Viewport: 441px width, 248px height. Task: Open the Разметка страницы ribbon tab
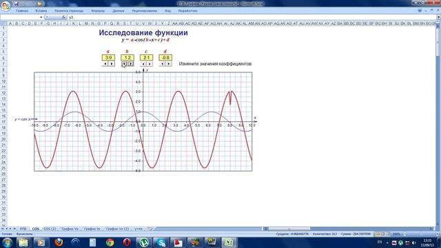pyautogui.click(x=69, y=11)
